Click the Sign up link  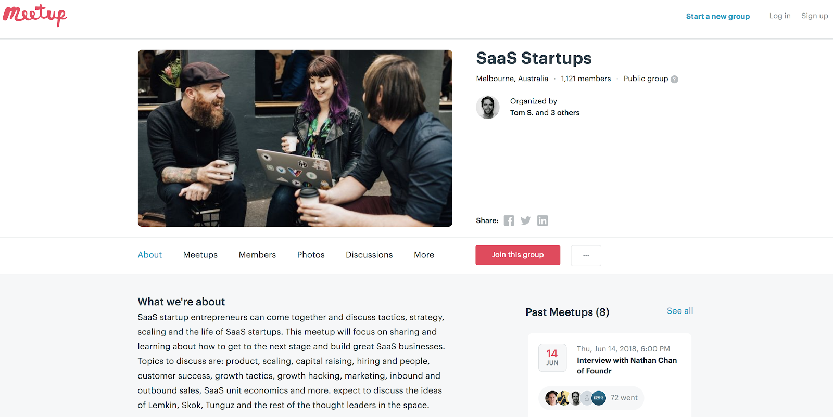pos(815,16)
